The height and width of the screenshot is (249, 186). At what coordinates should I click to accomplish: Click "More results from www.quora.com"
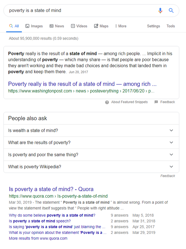38,238
